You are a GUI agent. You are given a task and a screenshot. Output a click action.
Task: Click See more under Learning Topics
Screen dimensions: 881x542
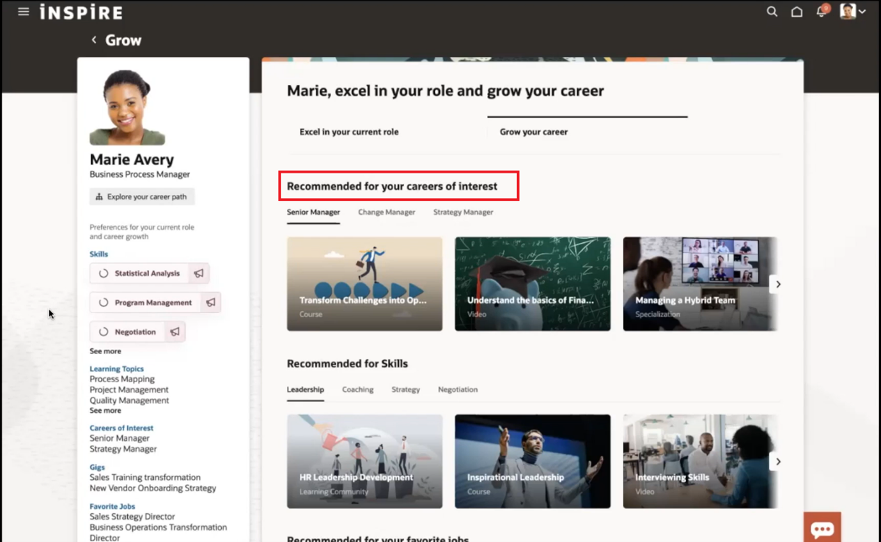tap(105, 410)
